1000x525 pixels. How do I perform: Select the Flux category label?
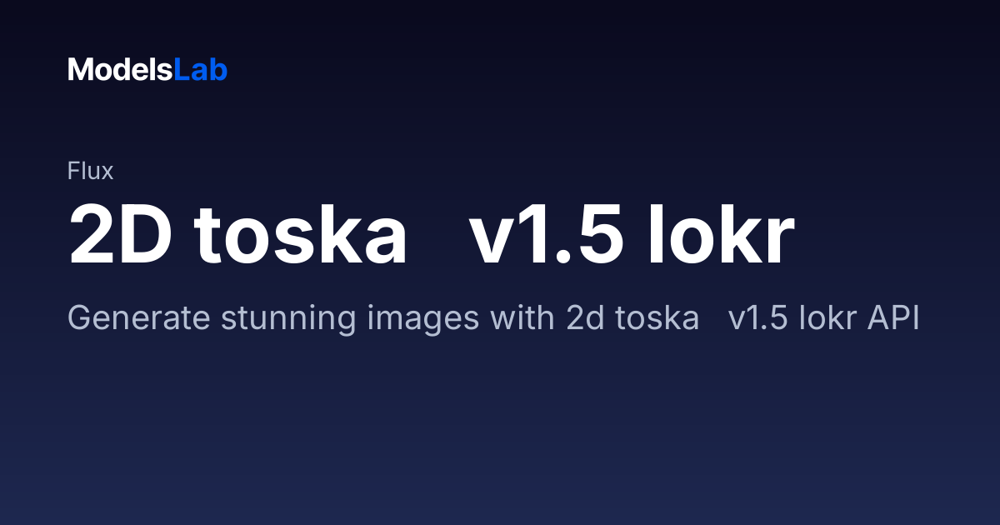point(90,172)
